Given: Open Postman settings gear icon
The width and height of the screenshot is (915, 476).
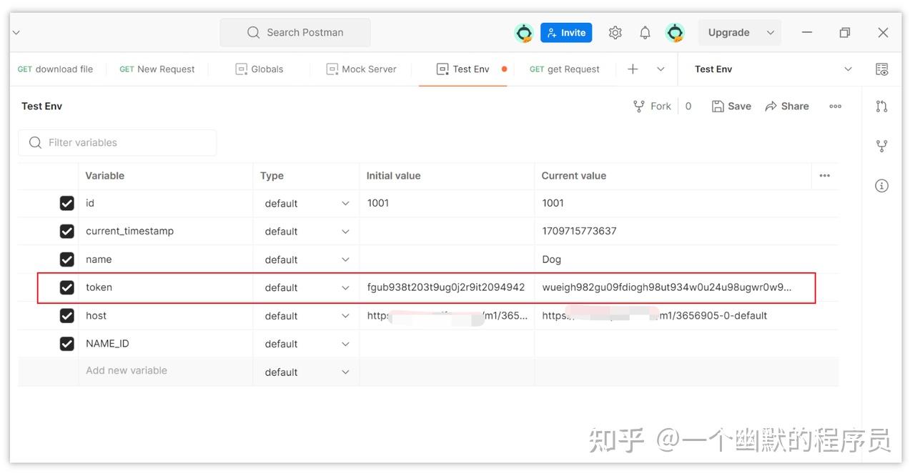Looking at the screenshot, I should 615,32.
